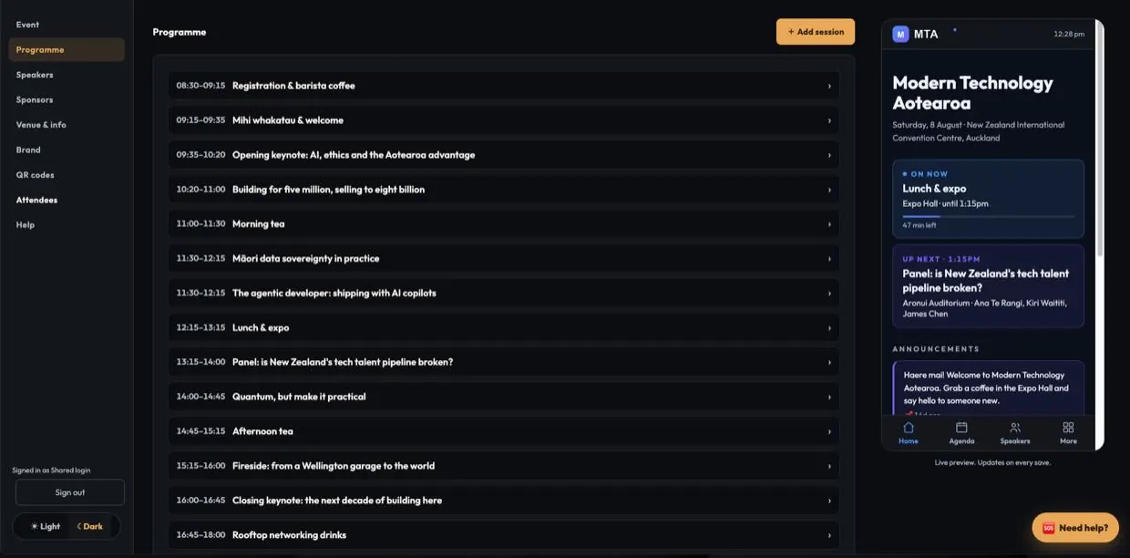Viewport: 1130px width, 558px height.
Task: Expand Building for five million session chevron
Action: coord(829,190)
